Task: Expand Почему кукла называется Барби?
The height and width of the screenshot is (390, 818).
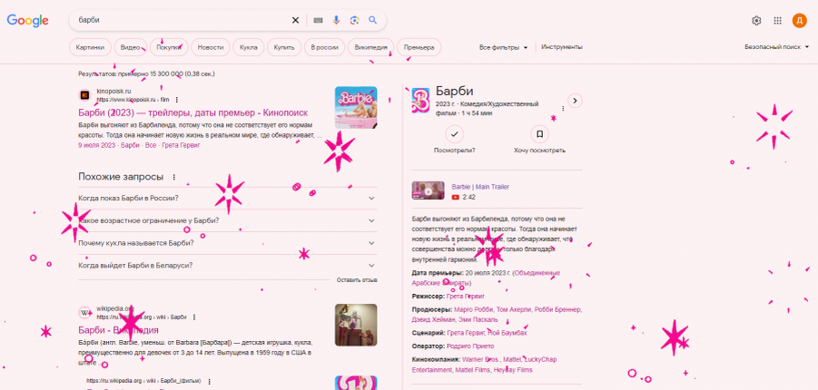Action: point(228,243)
